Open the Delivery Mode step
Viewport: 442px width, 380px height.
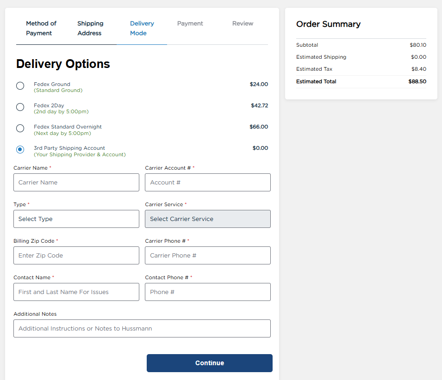coord(142,28)
